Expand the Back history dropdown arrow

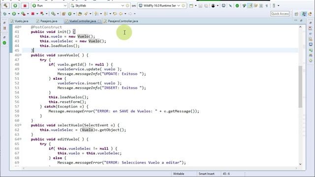125,14
